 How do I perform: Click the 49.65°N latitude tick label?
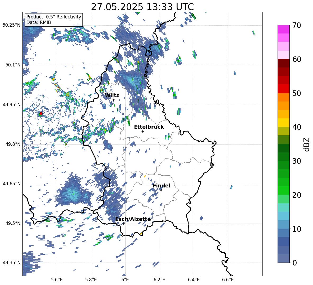pos(12,184)
